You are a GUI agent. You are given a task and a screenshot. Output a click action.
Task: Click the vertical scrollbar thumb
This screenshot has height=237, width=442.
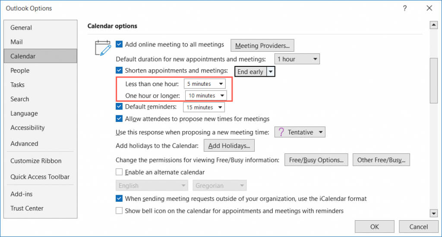[x=434, y=81]
